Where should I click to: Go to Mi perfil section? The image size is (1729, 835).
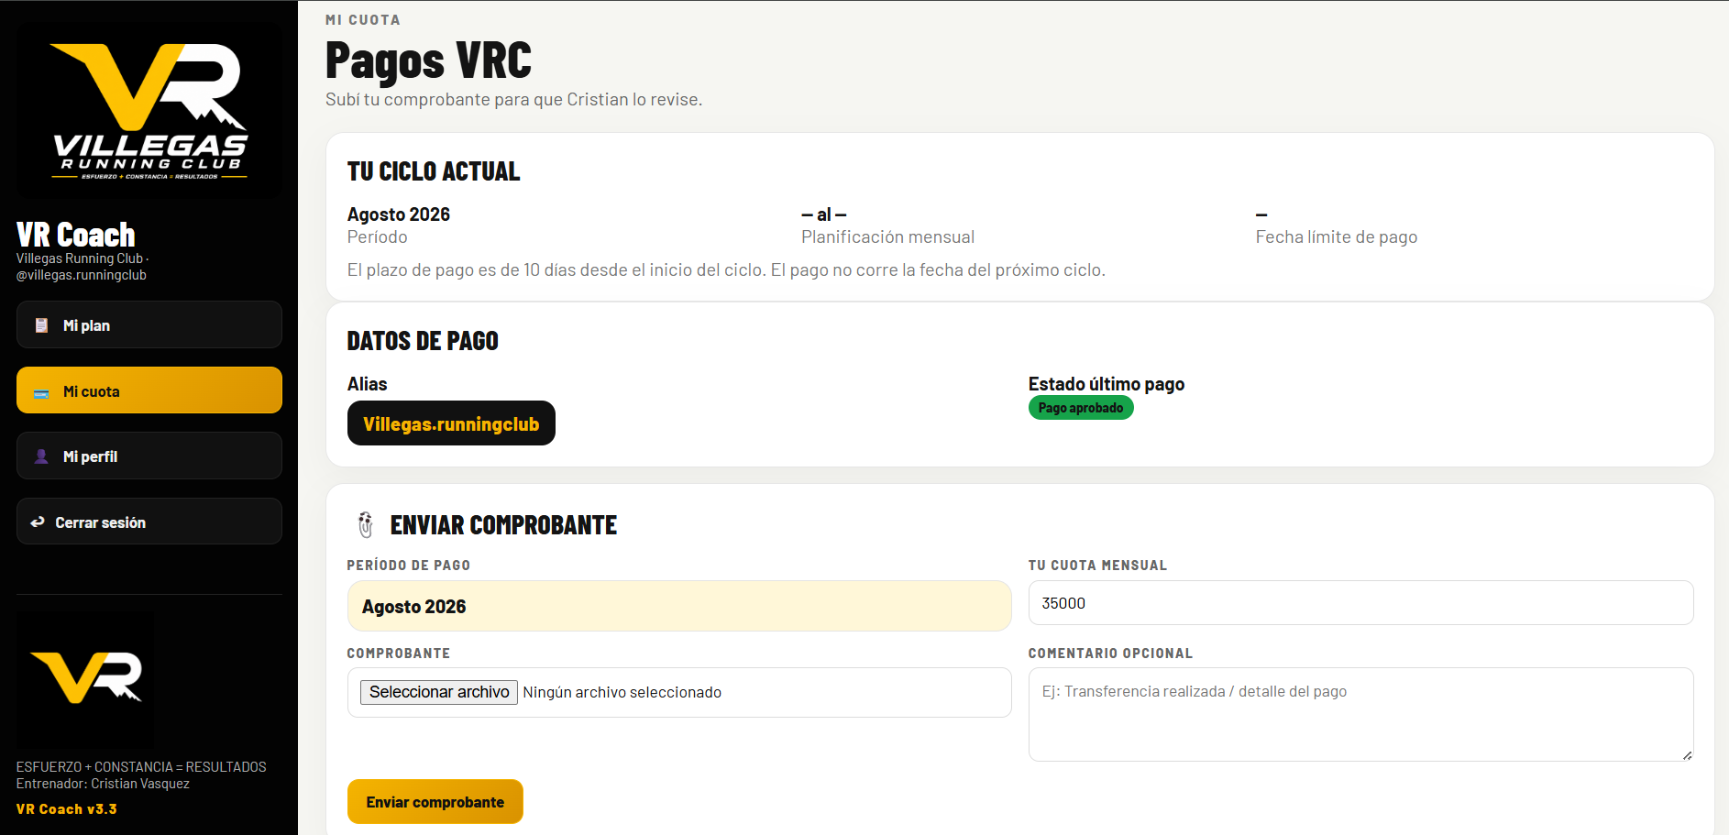149,456
